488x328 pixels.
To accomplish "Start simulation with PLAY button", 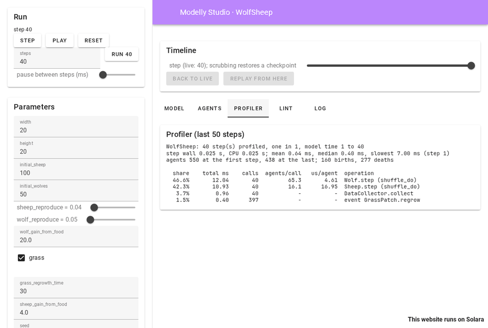I will (x=59, y=41).
